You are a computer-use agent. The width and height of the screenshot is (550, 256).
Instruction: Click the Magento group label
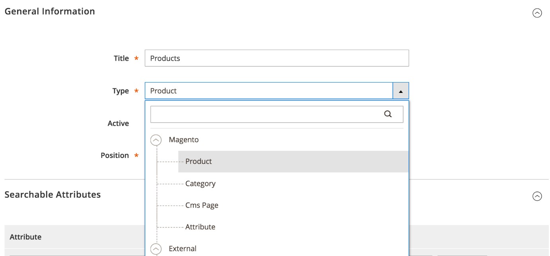tap(183, 140)
